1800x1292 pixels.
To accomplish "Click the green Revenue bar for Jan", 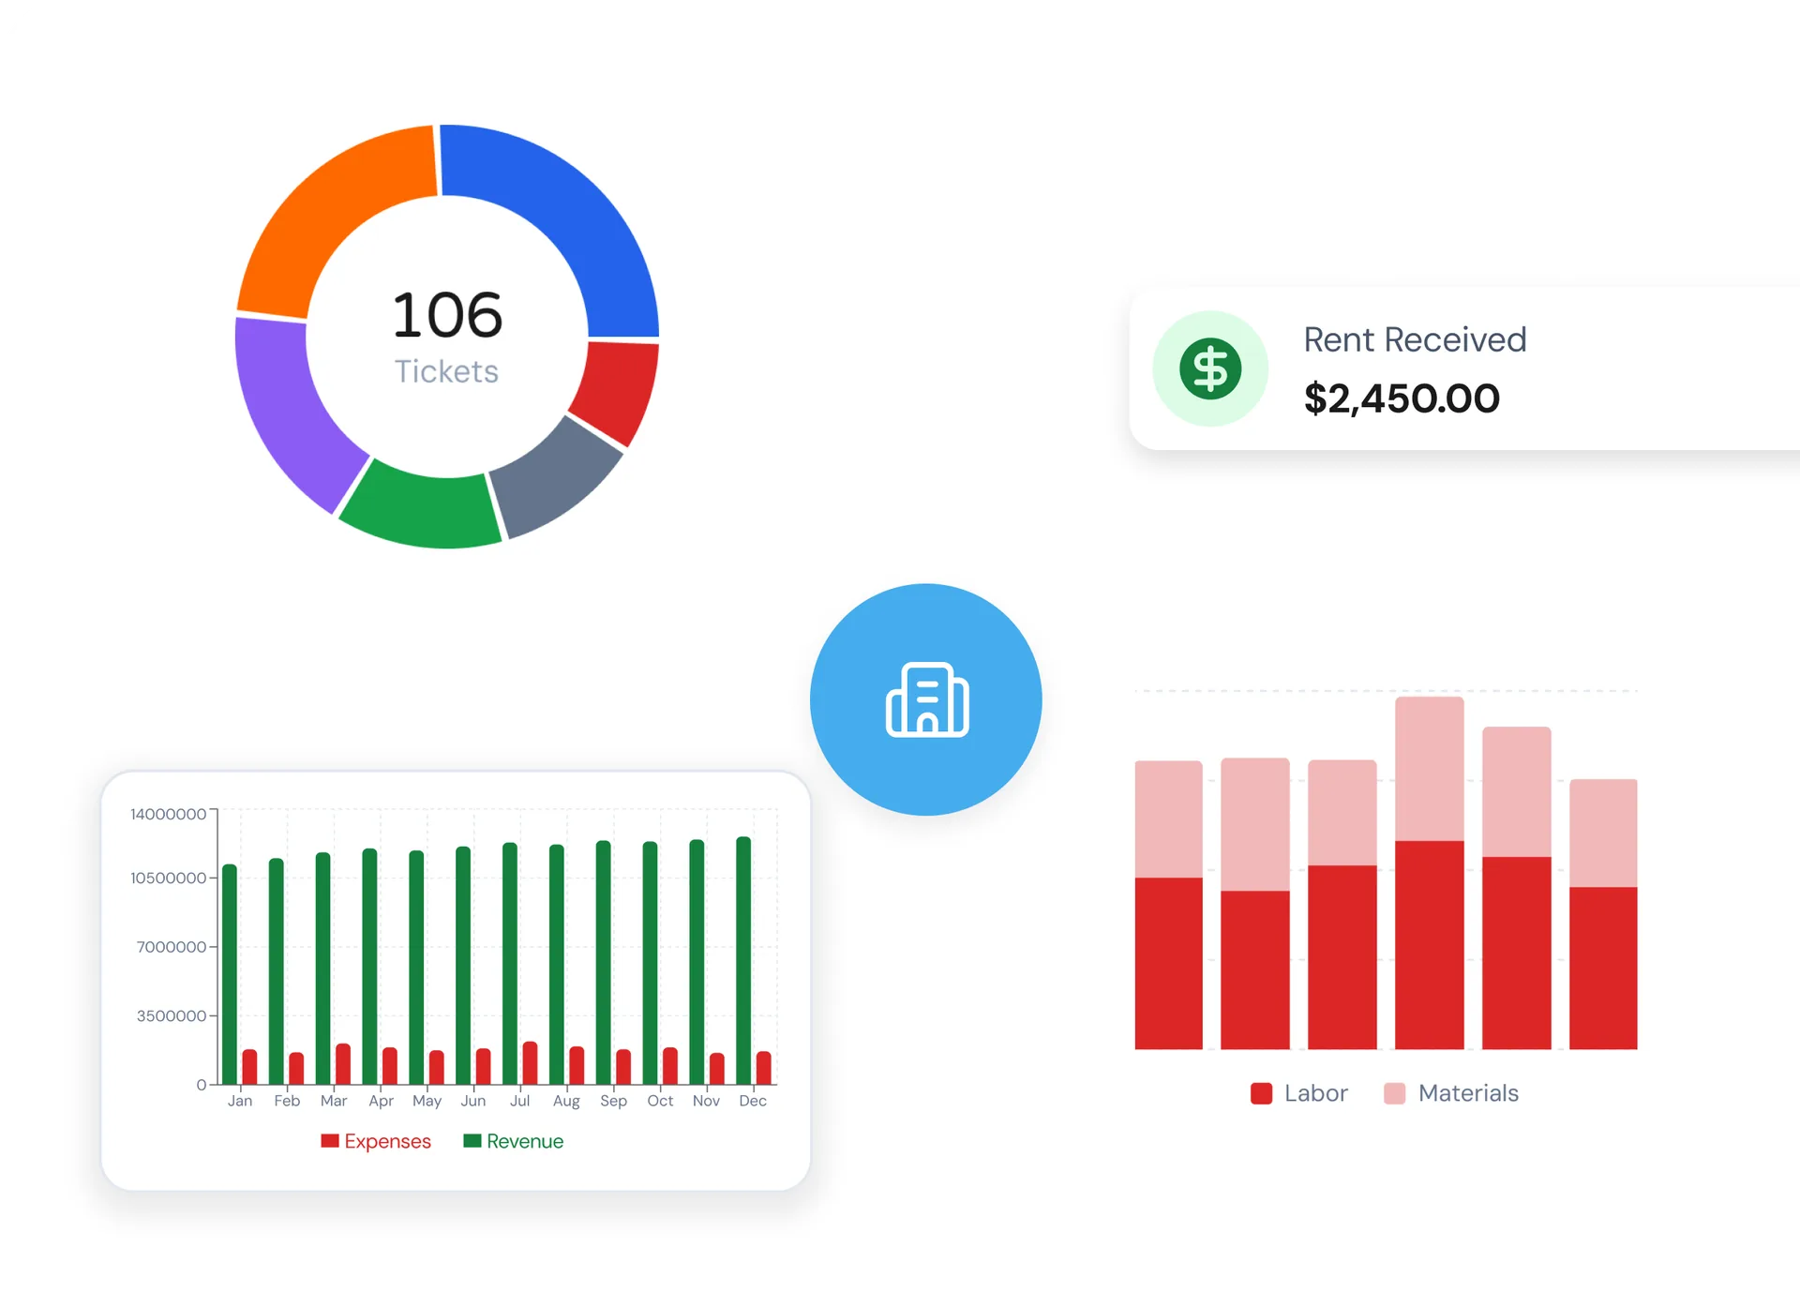I will (230, 974).
